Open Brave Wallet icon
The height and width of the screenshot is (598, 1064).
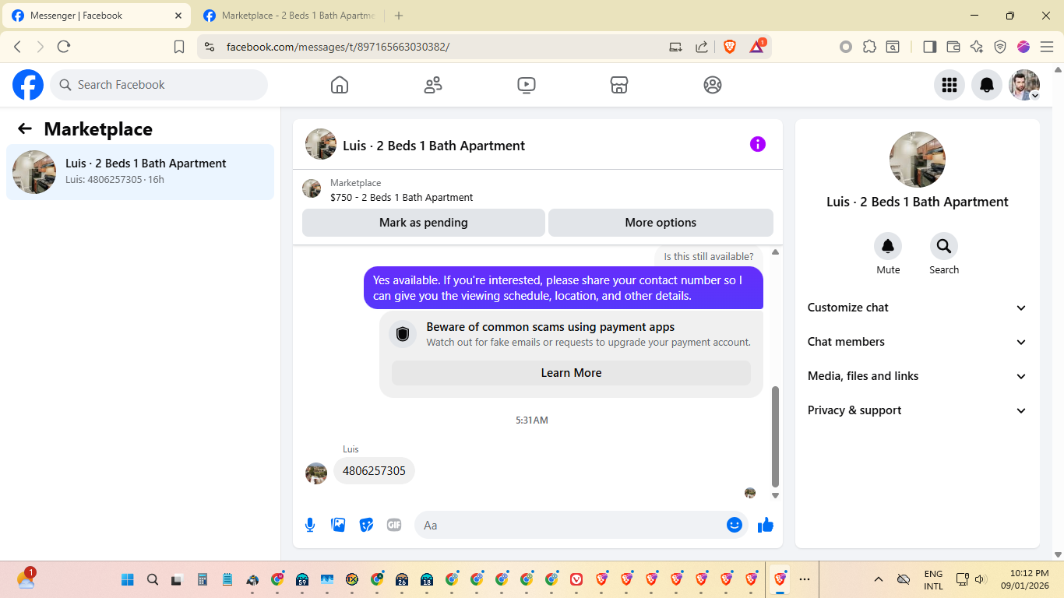(x=953, y=47)
